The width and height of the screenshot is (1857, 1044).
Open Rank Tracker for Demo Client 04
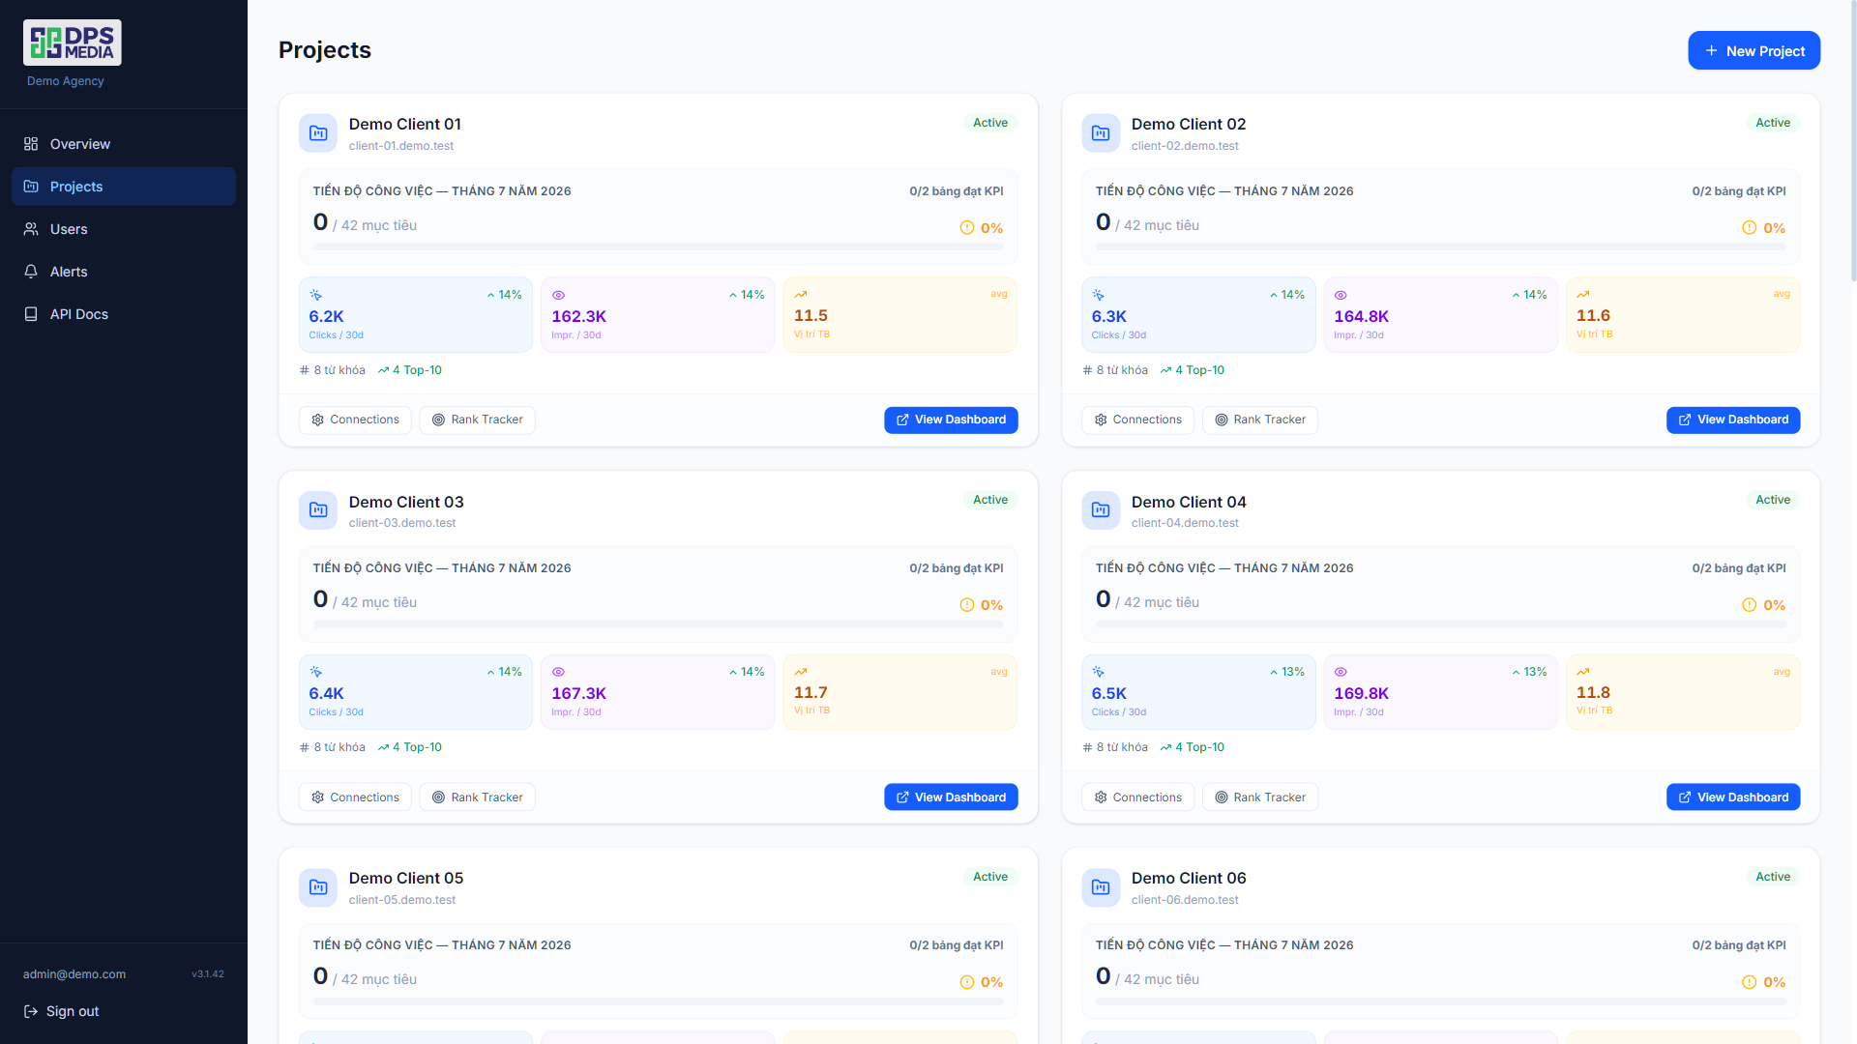(x=1259, y=797)
